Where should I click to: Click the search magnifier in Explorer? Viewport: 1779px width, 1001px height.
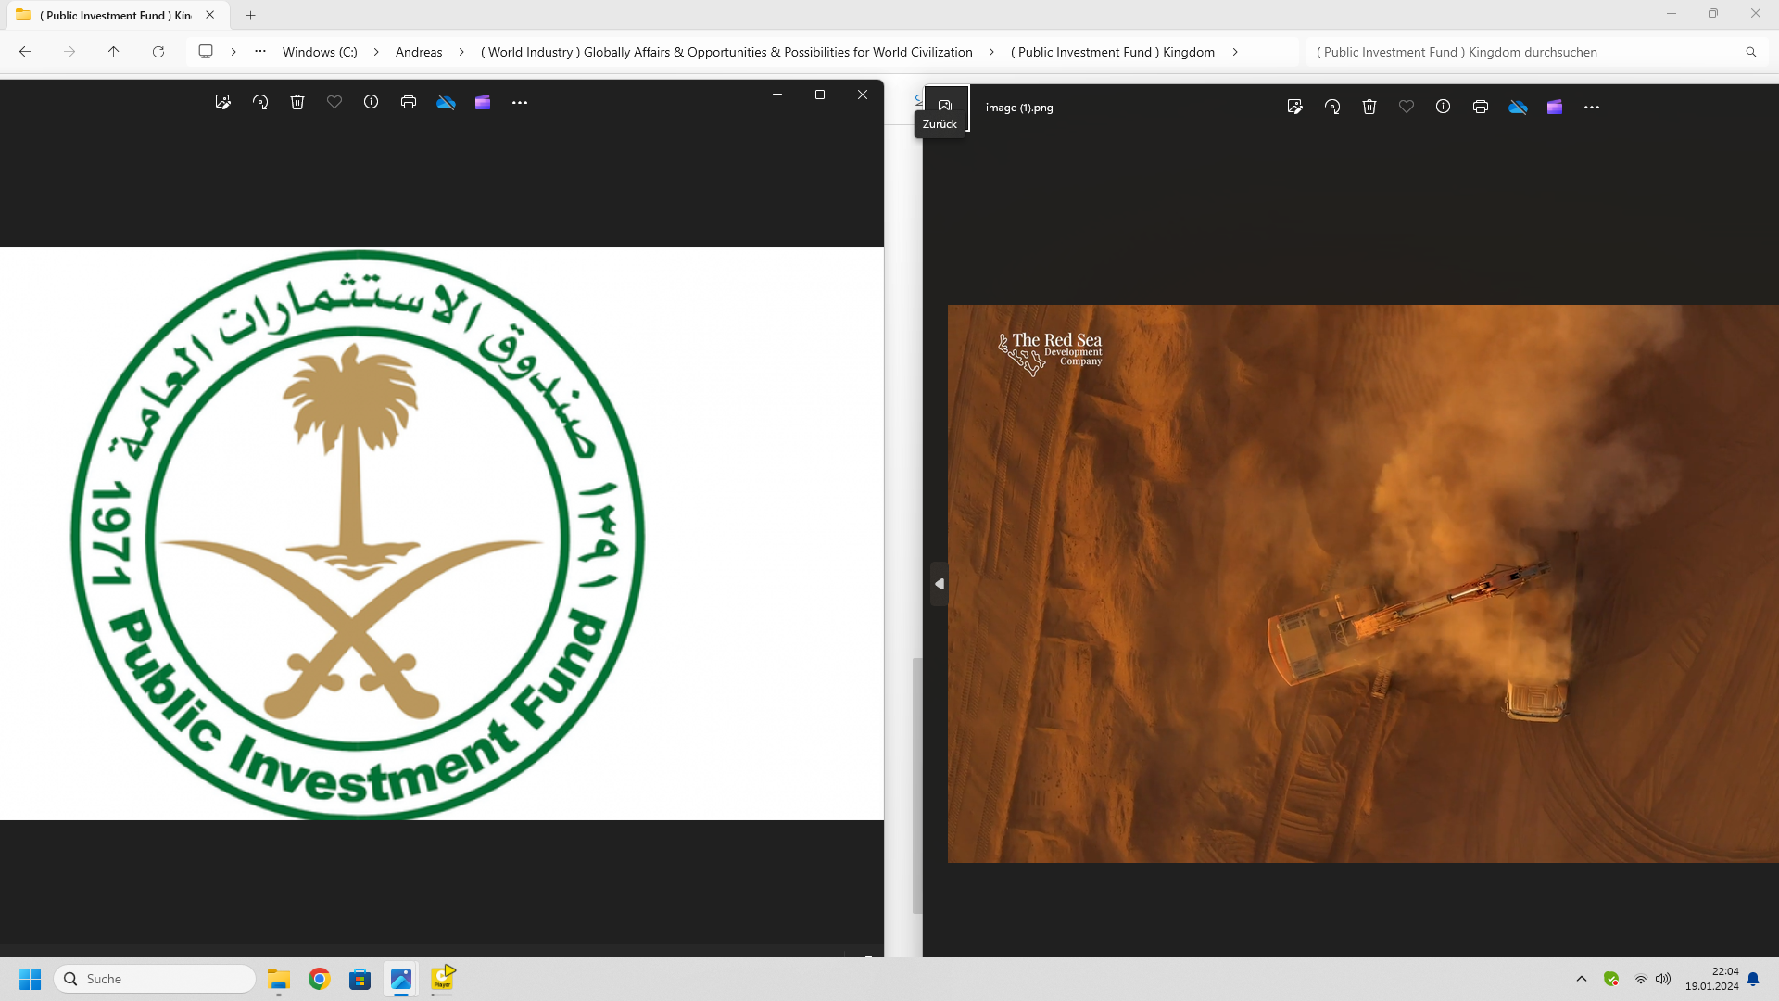(1751, 52)
